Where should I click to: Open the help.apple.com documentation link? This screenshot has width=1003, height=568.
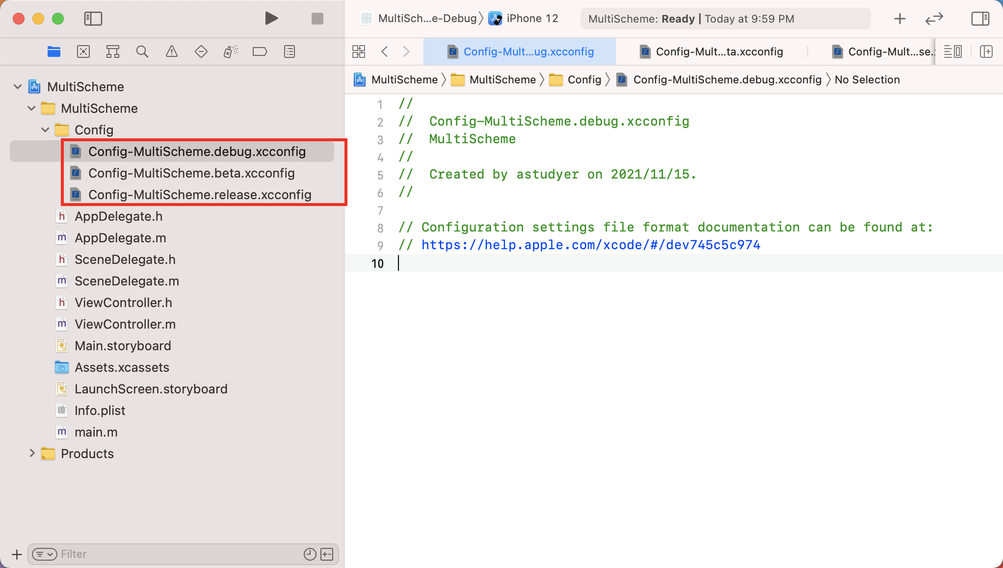pyautogui.click(x=590, y=245)
